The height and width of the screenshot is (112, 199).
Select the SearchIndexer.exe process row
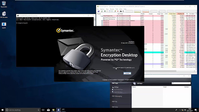point(146,16)
